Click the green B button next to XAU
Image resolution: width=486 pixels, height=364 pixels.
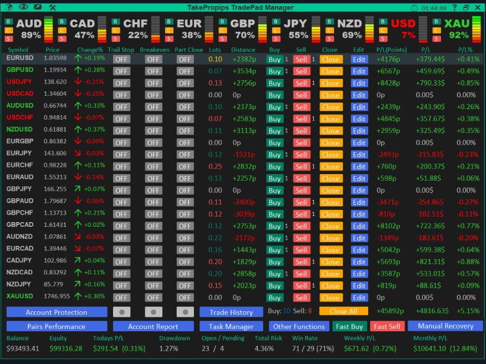(436, 22)
